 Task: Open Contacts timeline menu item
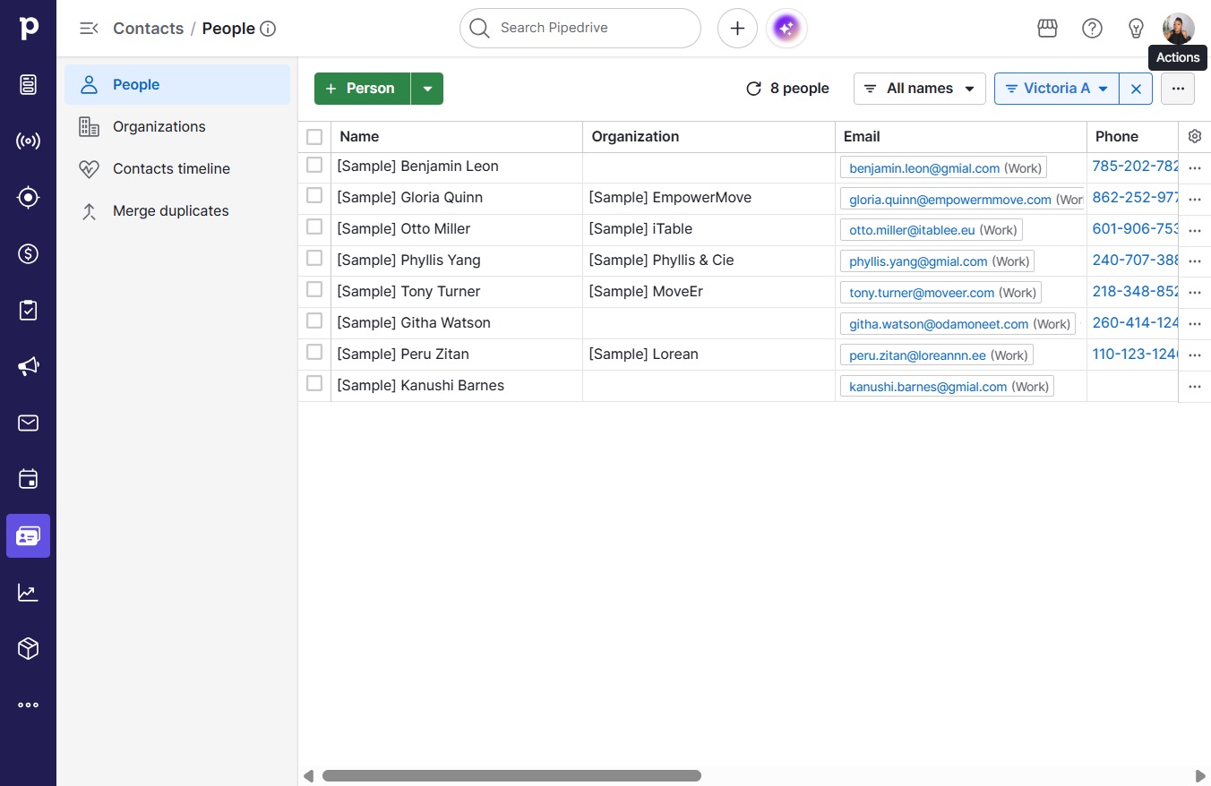pos(177,169)
